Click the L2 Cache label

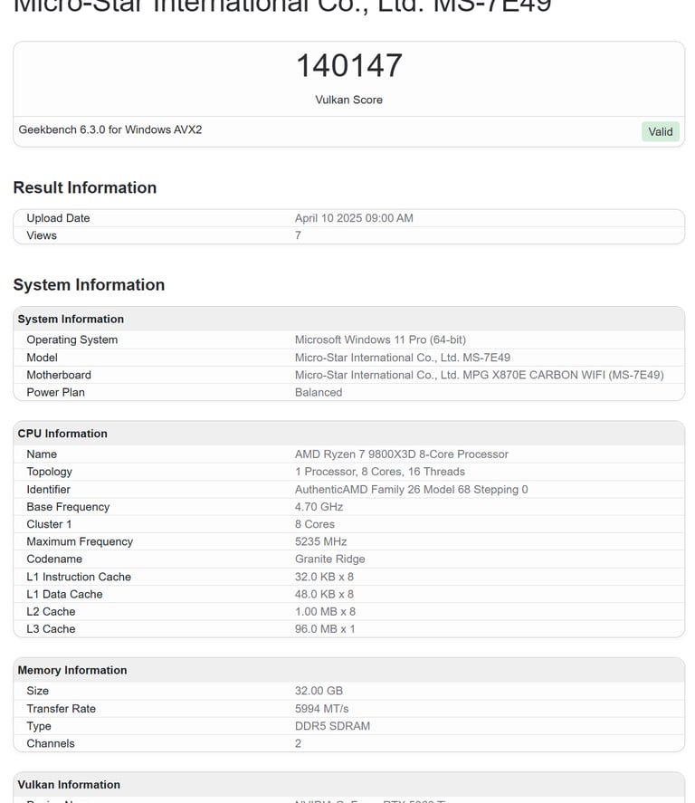tap(51, 612)
